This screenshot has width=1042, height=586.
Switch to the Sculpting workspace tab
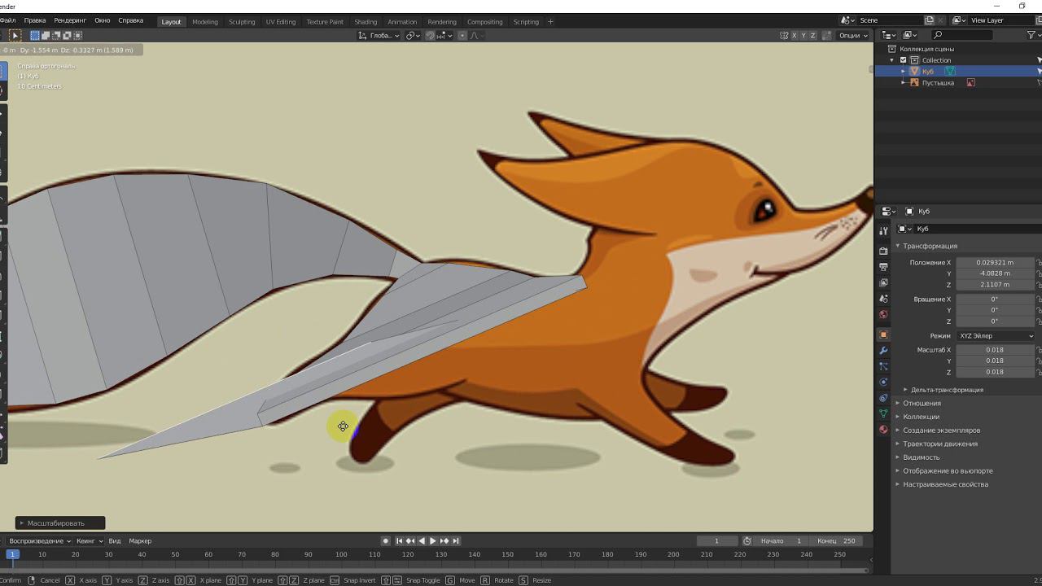pyautogui.click(x=242, y=22)
